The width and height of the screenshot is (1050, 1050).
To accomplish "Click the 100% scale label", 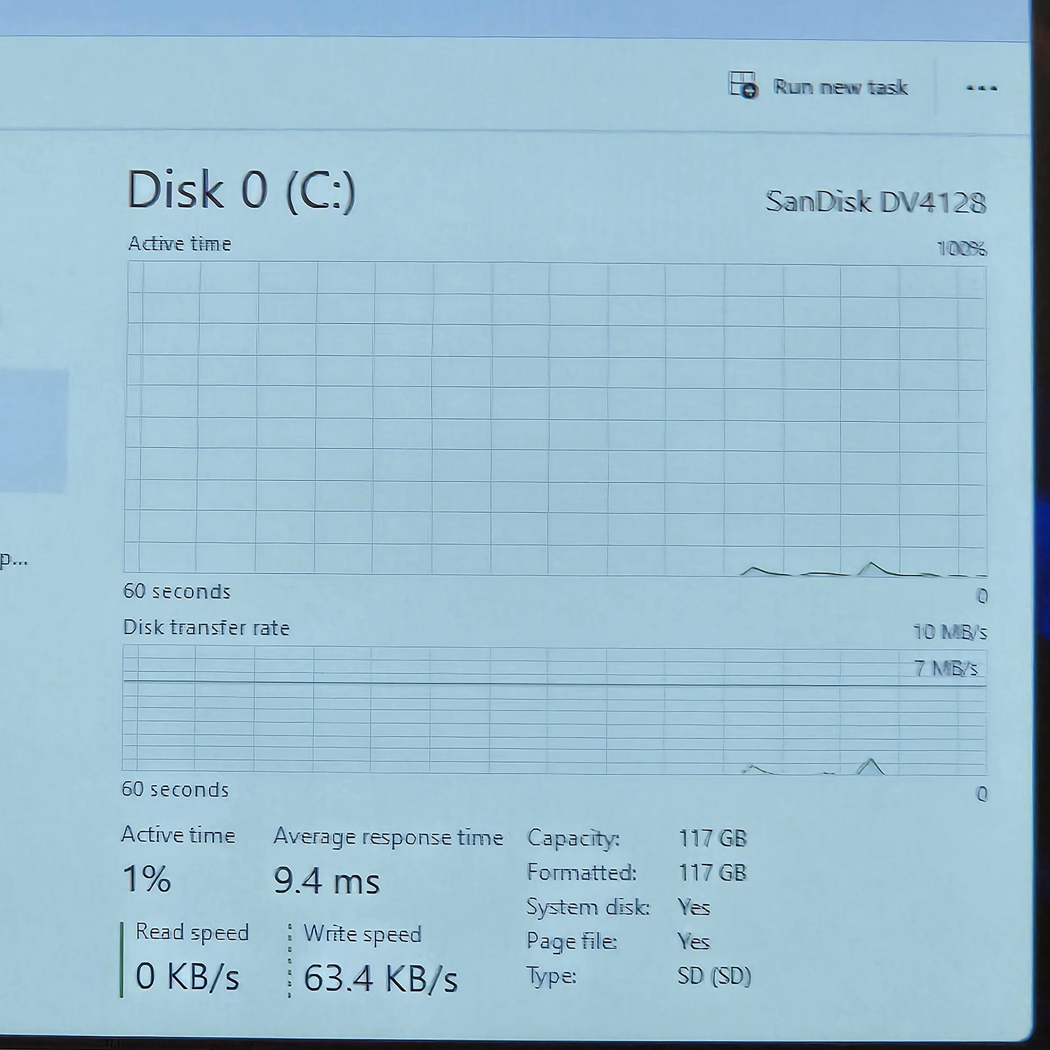I will (x=962, y=249).
